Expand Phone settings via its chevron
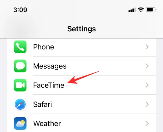163x132 pixels. 147,47
